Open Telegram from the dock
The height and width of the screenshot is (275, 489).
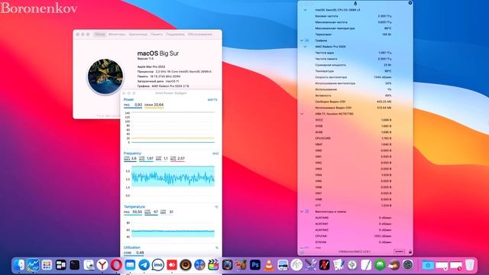pos(144,265)
